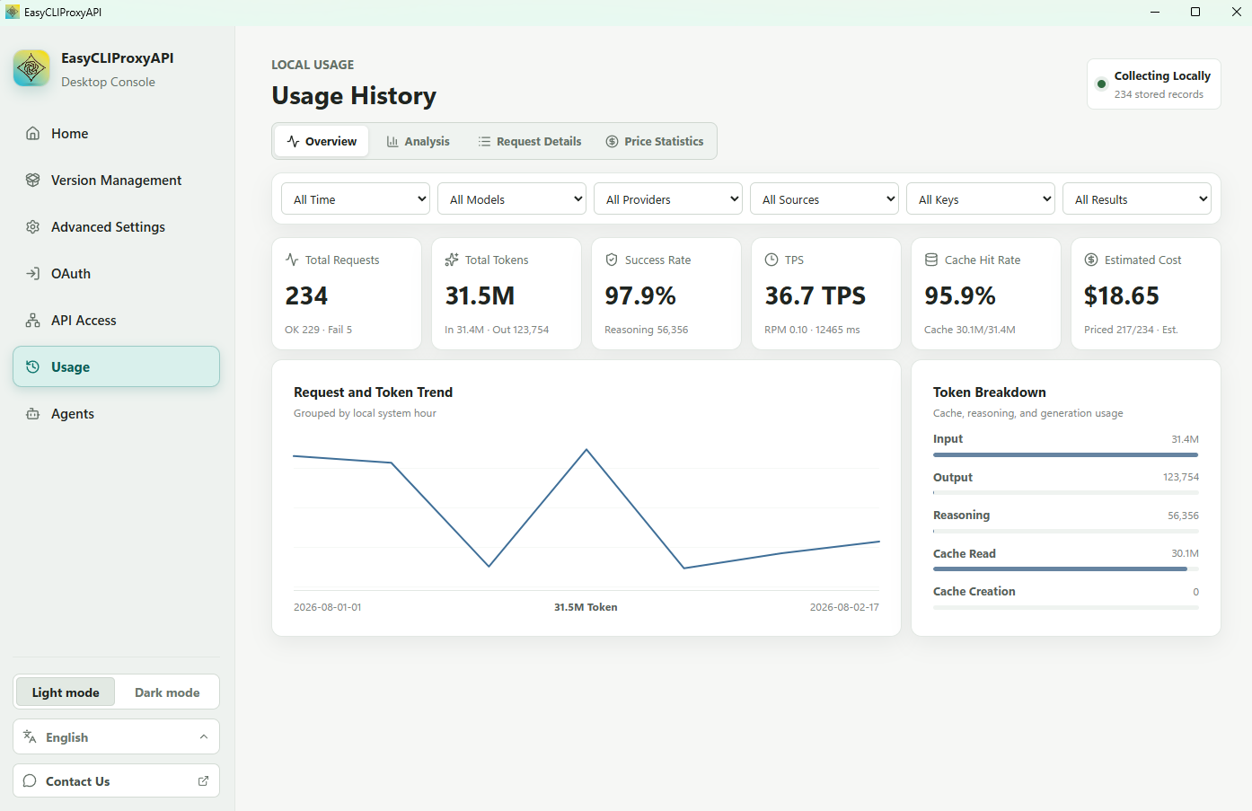Expand the English language selector
Image resolution: width=1252 pixels, height=811 pixels.
point(116,736)
